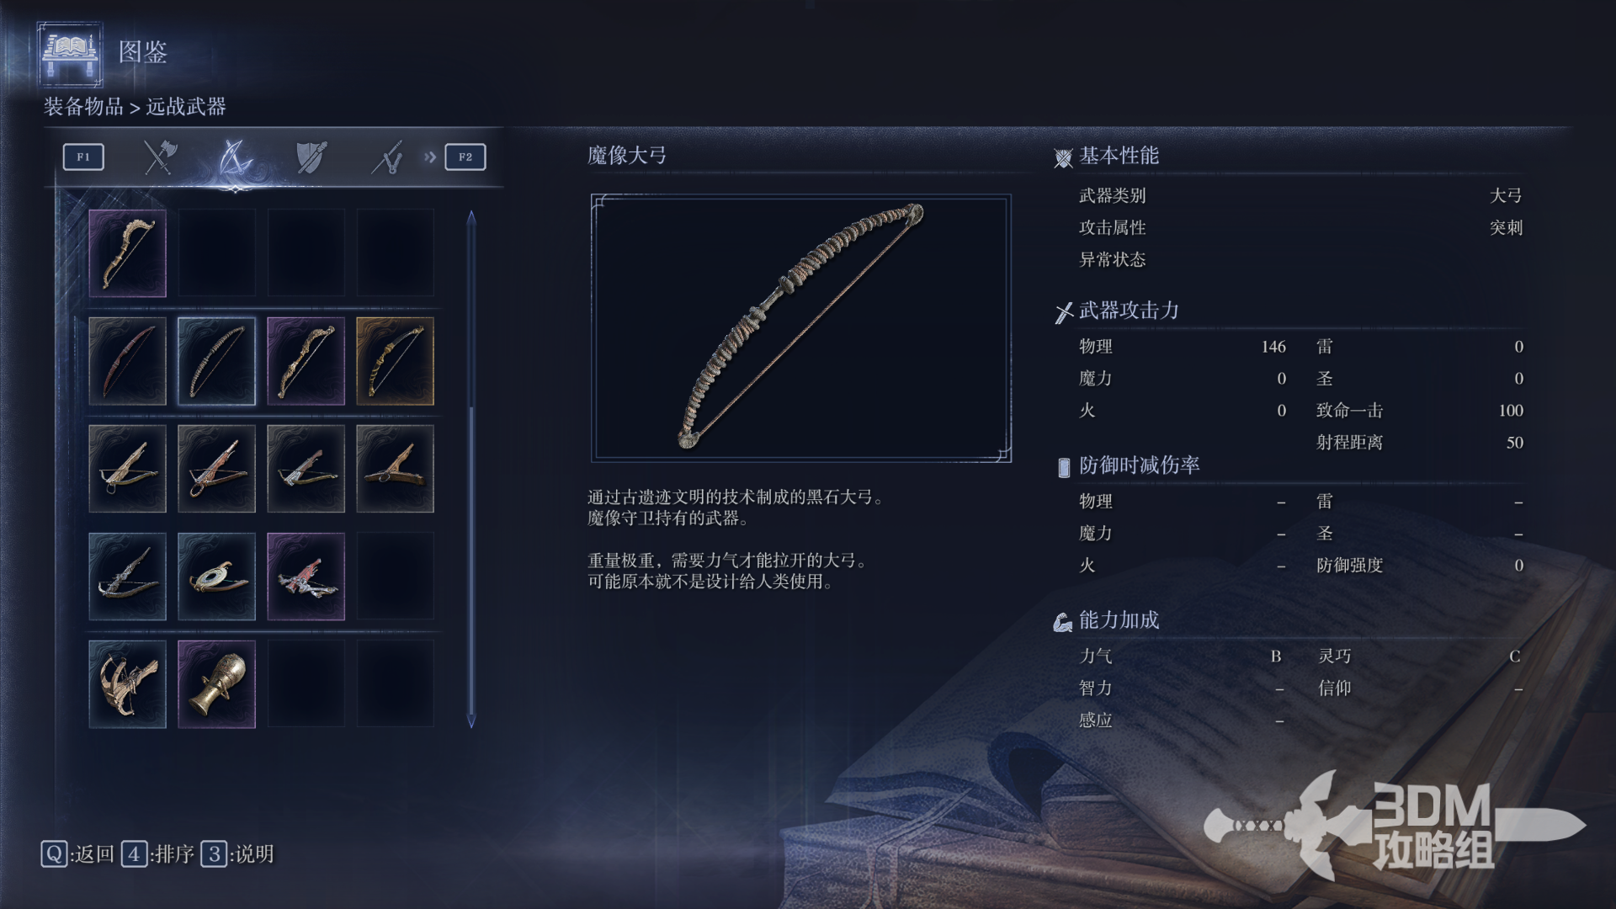Select the ballista item in bottom row
Screen dimensions: 1616x909
point(127,684)
